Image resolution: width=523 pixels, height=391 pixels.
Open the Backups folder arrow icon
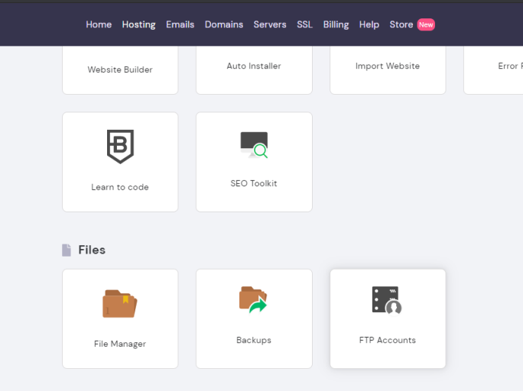(x=253, y=300)
